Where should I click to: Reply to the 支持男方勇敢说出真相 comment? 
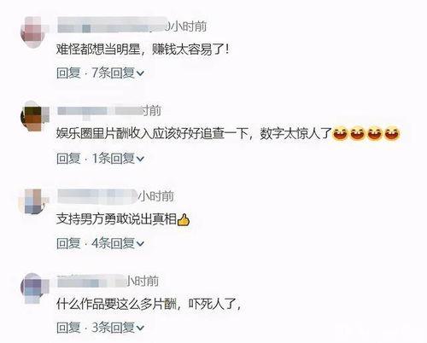coord(68,243)
